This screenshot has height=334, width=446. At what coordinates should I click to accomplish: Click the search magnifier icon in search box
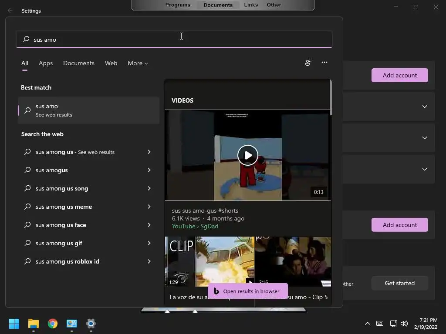[26, 39]
